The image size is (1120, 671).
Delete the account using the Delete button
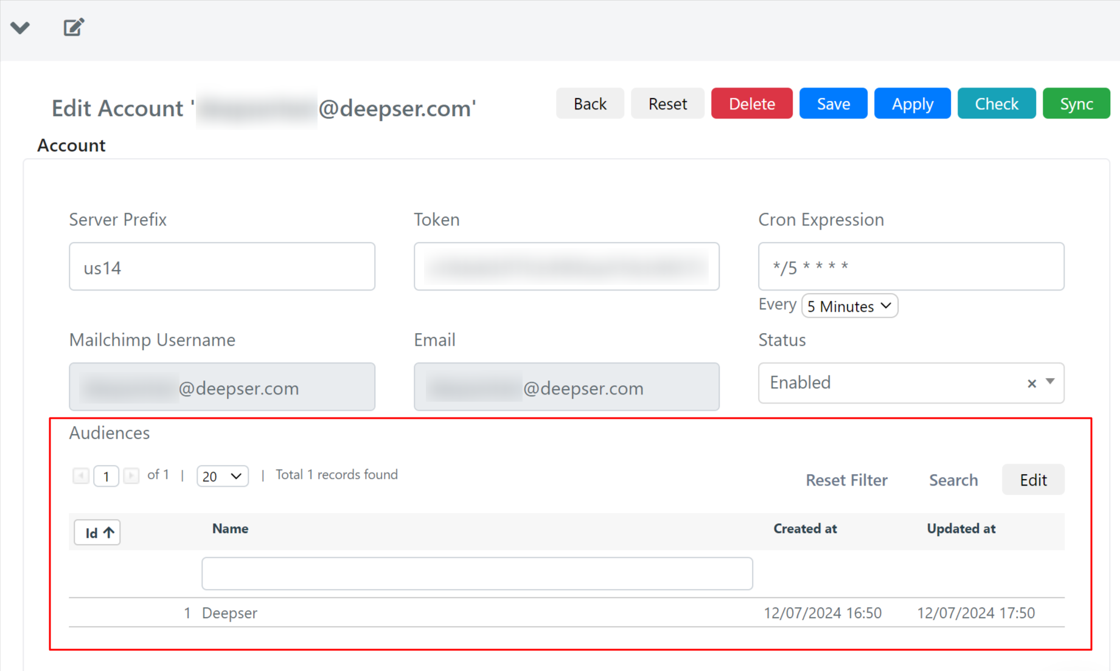(x=751, y=103)
